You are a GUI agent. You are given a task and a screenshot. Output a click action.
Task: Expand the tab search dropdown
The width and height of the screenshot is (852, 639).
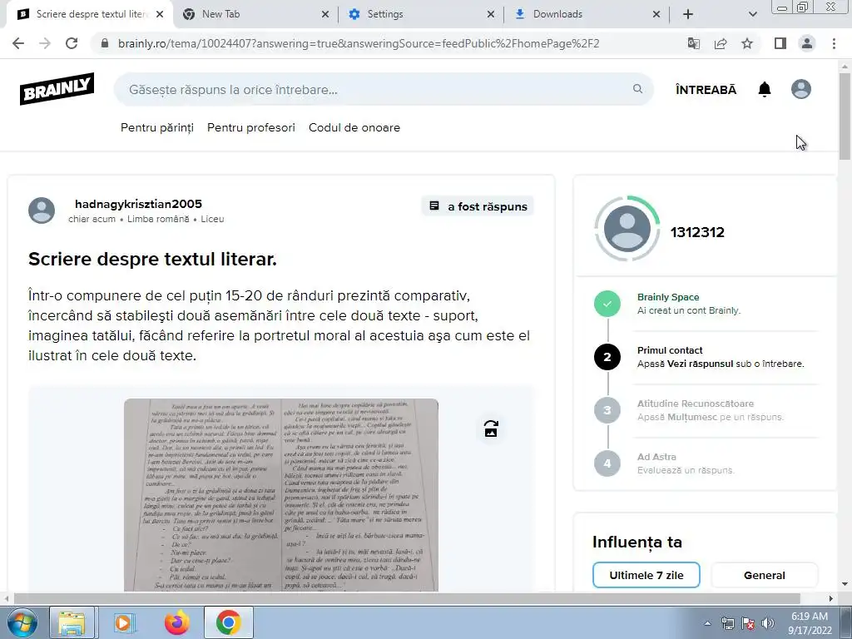(x=752, y=14)
